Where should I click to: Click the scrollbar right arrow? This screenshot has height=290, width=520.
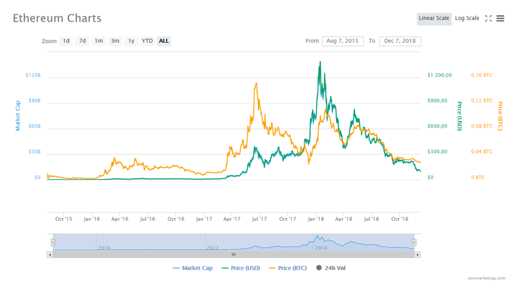pos(417,255)
